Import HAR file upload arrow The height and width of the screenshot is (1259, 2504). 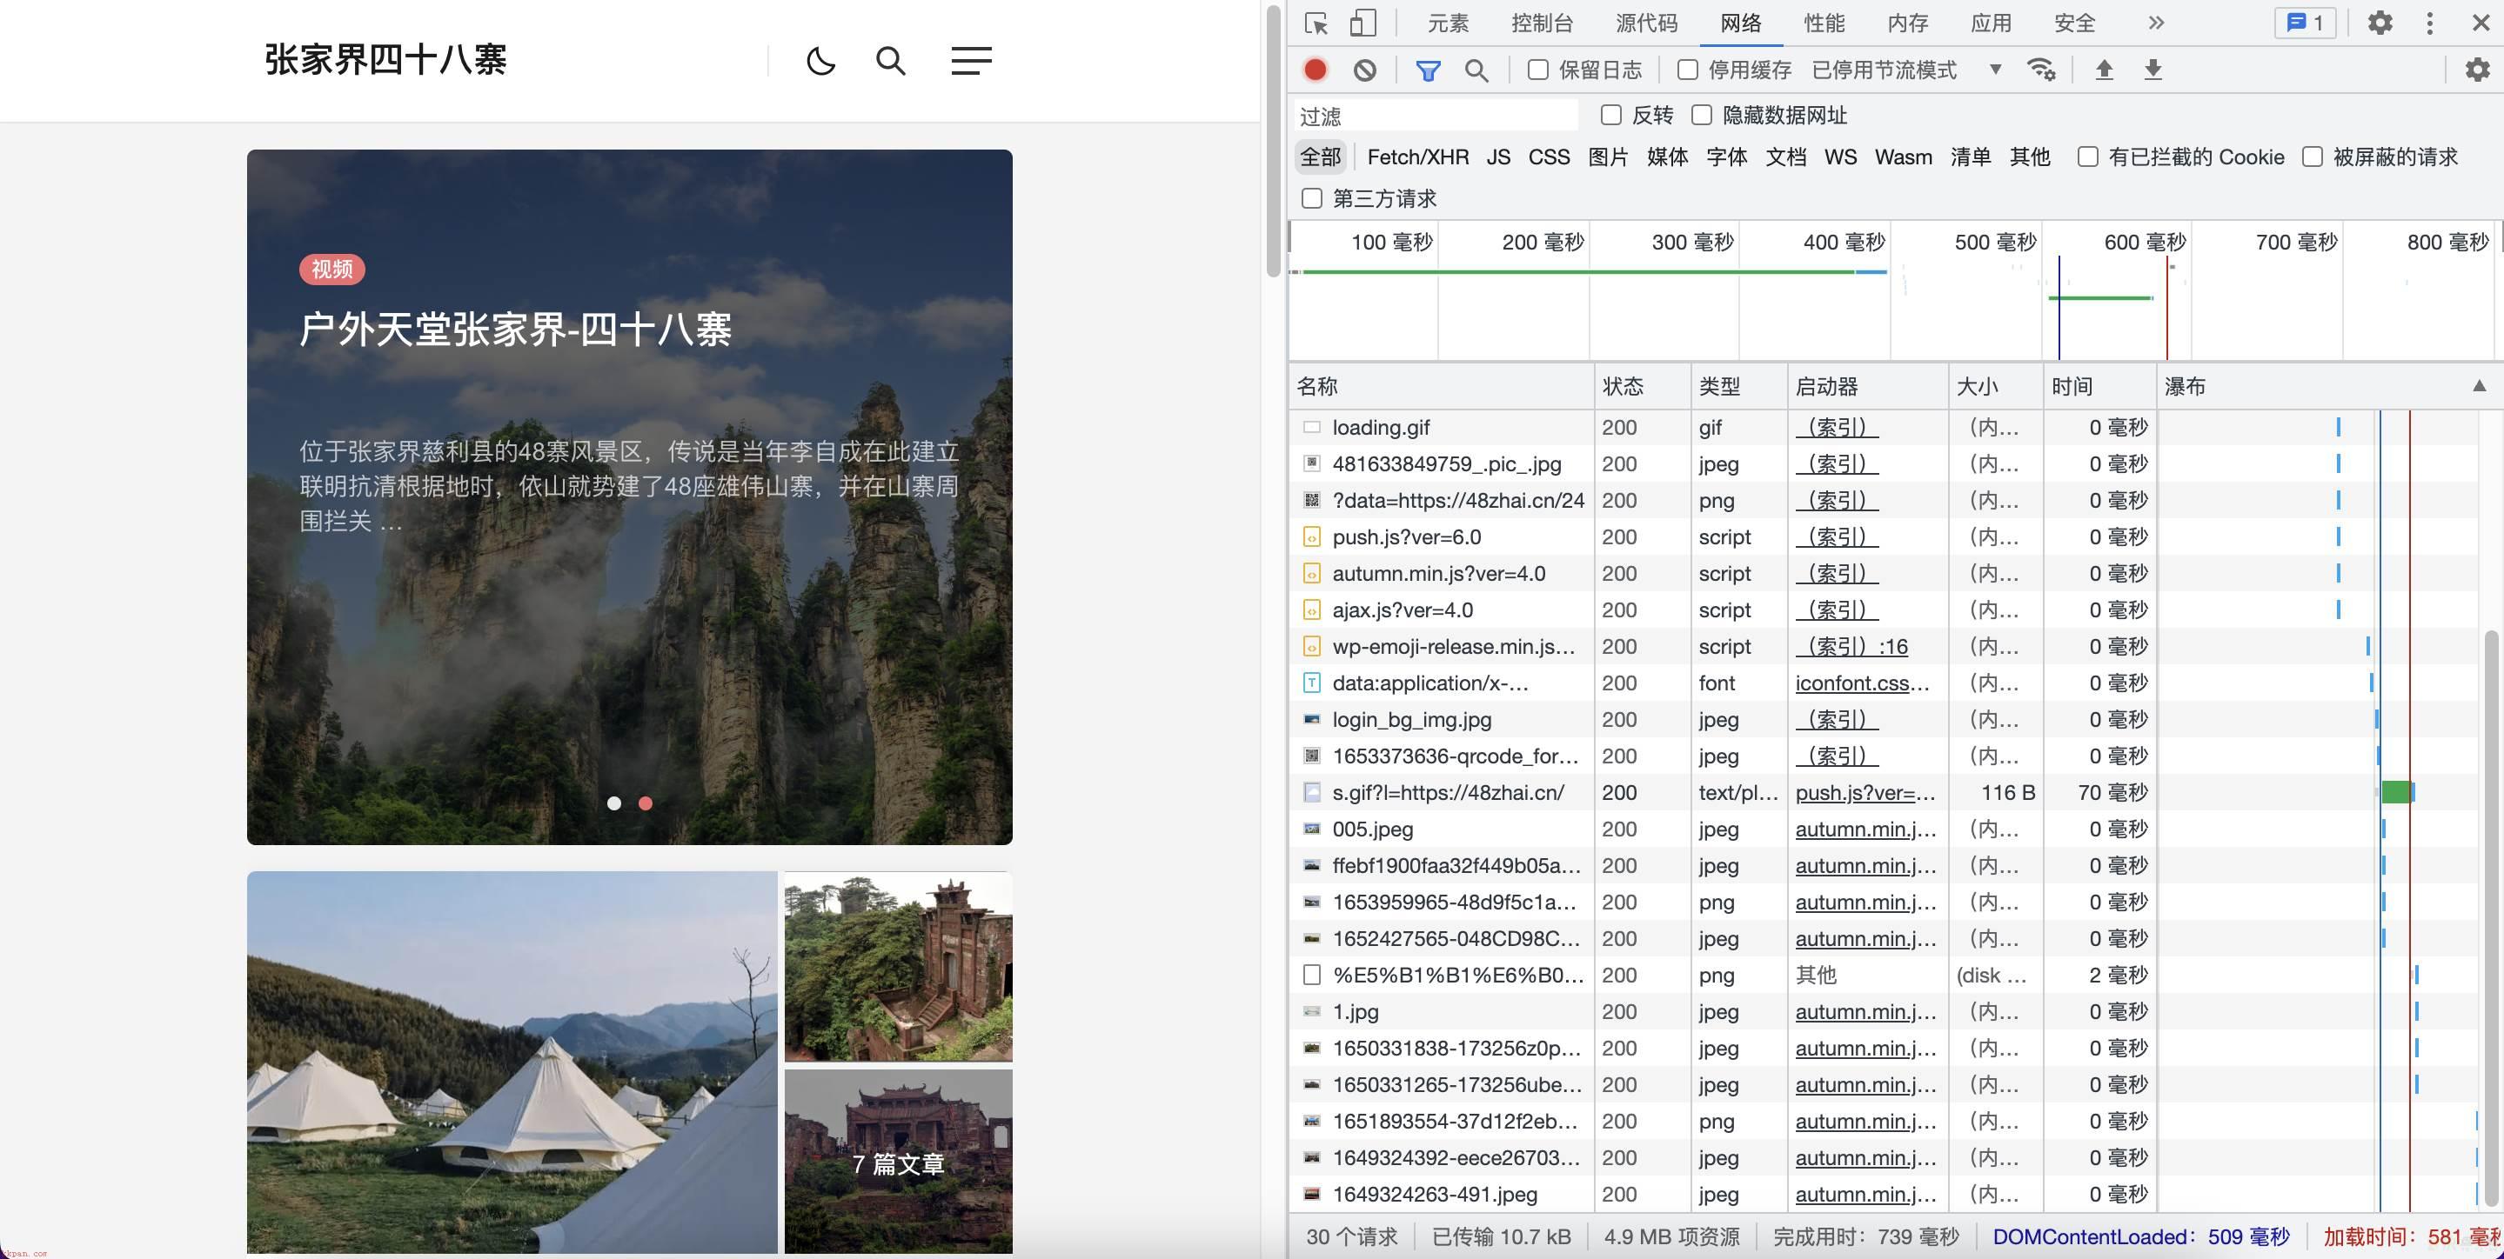coord(2105,70)
